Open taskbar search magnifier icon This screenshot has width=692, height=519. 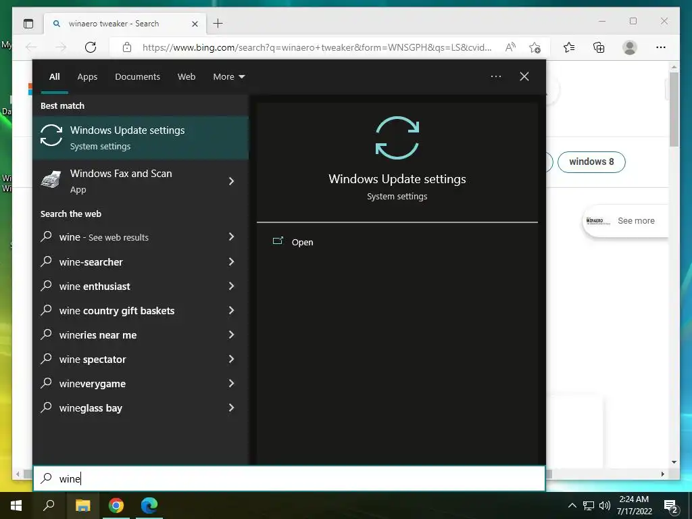coord(49,505)
